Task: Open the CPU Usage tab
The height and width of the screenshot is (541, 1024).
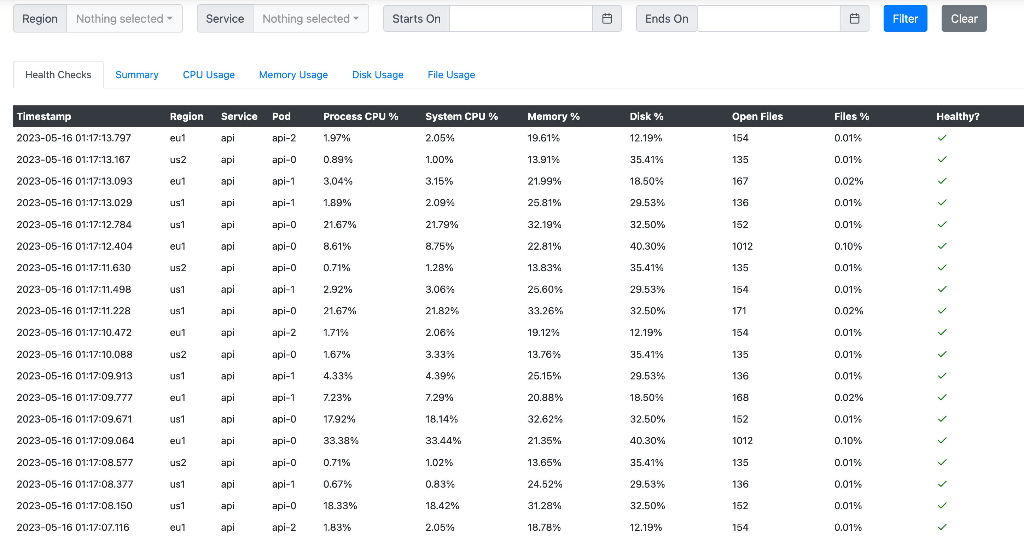Action: click(x=208, y=75)
